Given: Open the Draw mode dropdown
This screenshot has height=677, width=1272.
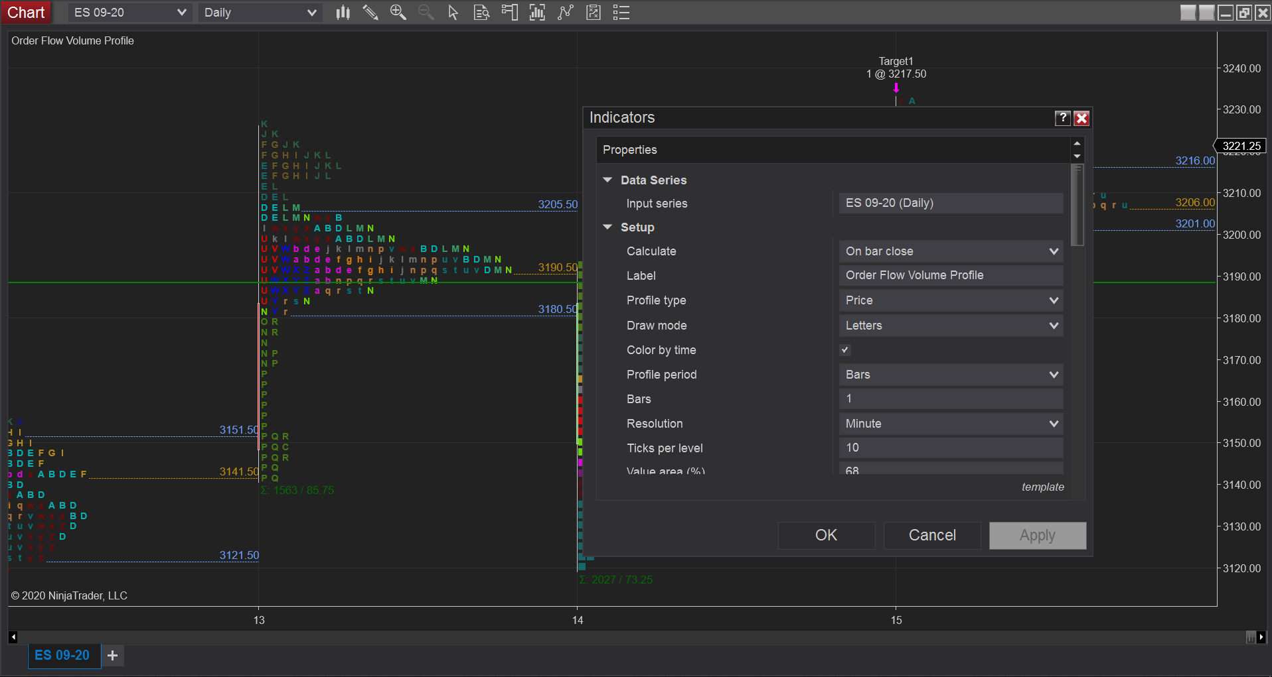Looking at the screenshot, I should pyautogui.click(x=951, y=326).
